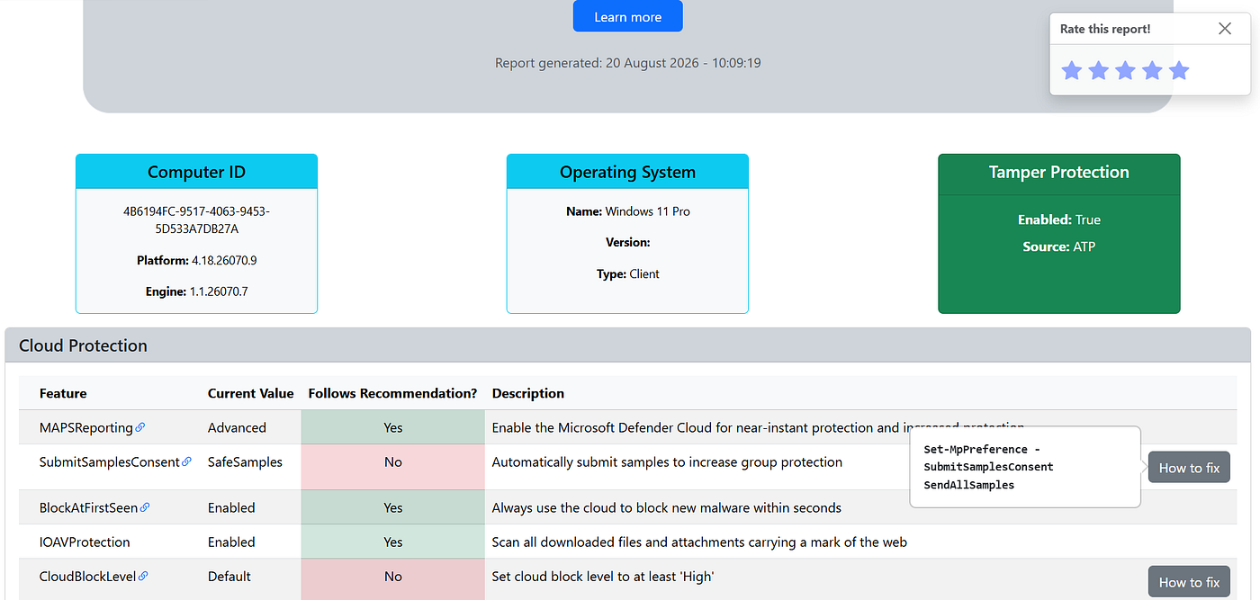
Task: Open the BlockAtFirstSeen link icon
Action: pyautogui.click(x=145, y=507)
